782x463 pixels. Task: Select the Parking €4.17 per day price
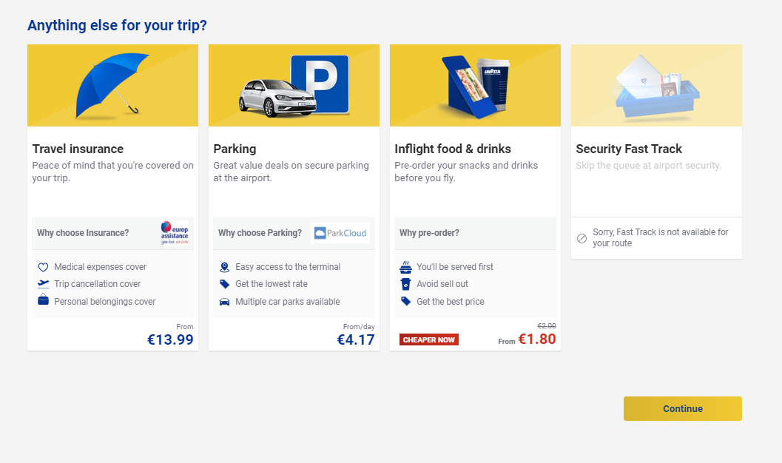tap(356, 339)
